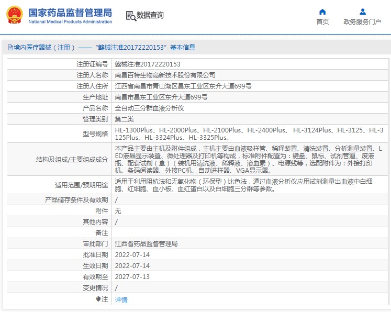Select registration number 赣械注准20172220153 value
391x312 pixels.
click(148, 64)
